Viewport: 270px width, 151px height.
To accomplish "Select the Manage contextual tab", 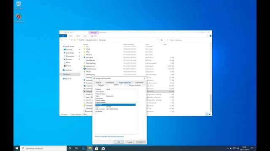I will pyautogui.click(x=94, y=33).
